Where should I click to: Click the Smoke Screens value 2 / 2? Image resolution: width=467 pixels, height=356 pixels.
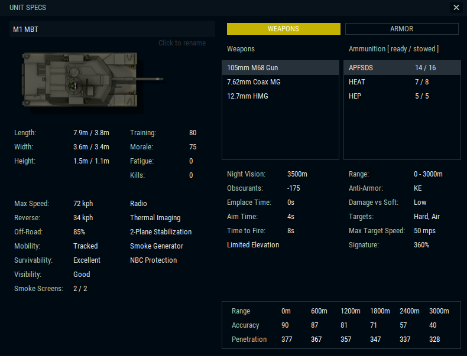click(x=80, y=289)
